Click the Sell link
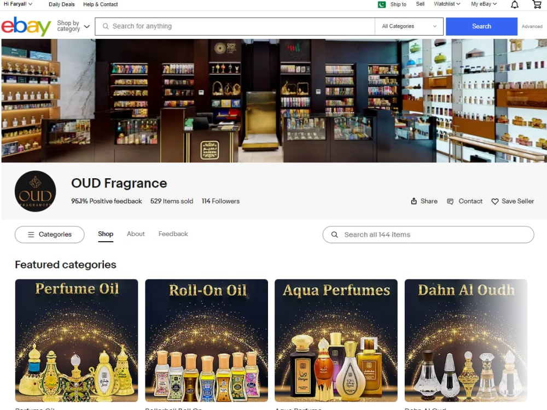Image resolution: width=547 pixels, height=410 pixels. pos(420,4)
